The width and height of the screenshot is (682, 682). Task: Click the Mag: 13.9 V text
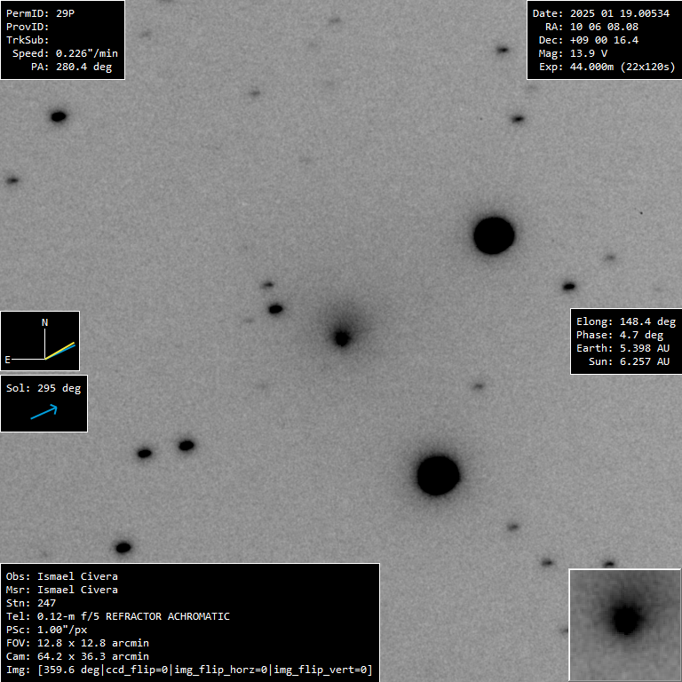point(573,53)
